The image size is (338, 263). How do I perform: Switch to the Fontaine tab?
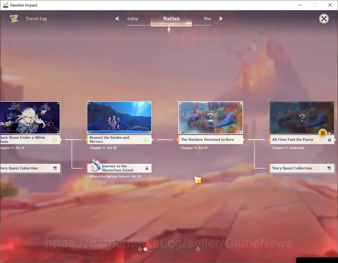click(132, 19)
